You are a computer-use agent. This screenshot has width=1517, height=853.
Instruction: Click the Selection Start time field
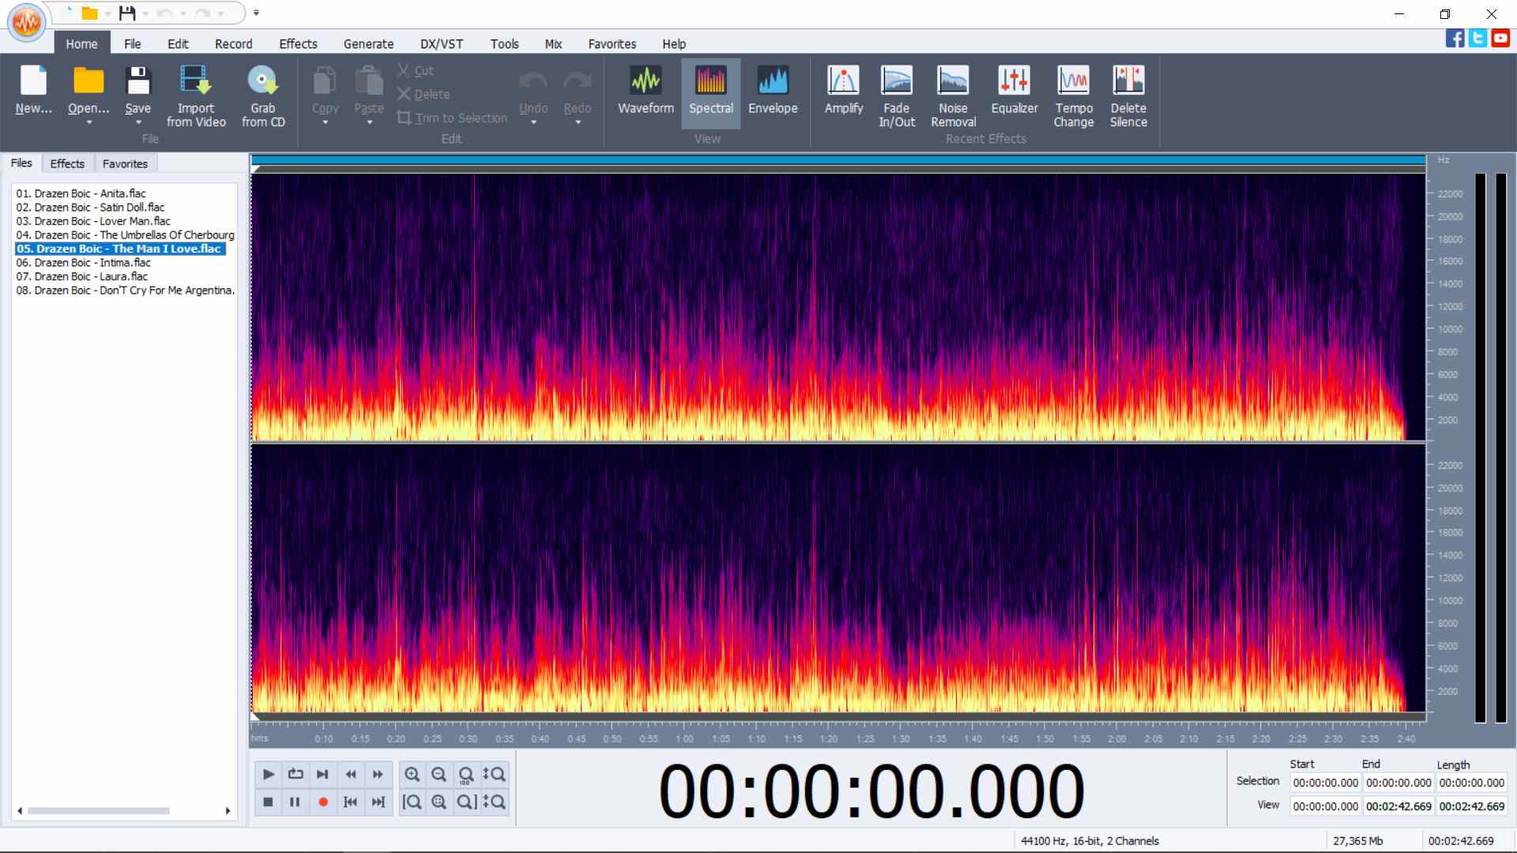tap(1325, 783)
